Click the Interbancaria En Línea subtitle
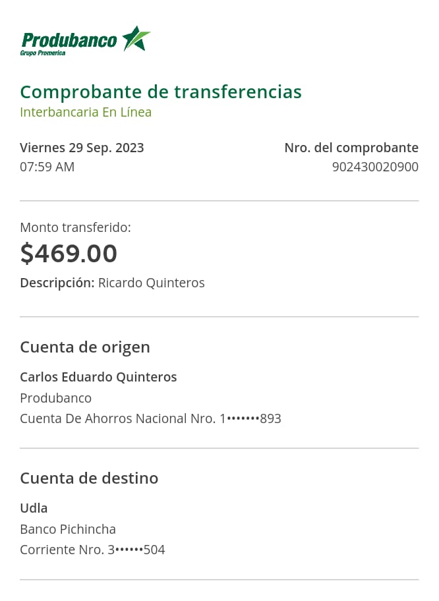The width and height of the screenshot is (439, 601). click(x=86, y=112)
